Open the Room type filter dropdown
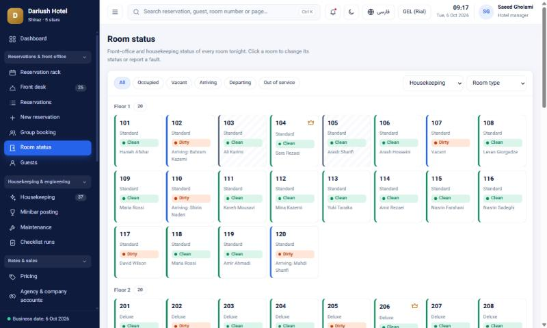This screenshot has height=328, width=547. coord(496,83)
